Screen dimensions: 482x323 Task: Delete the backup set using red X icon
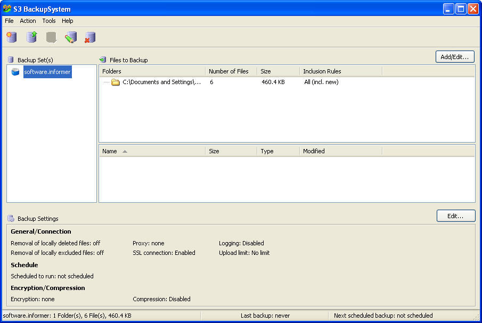(x=89, y=37)
